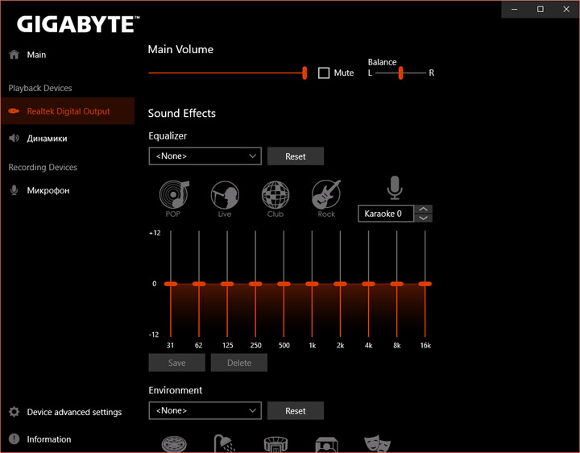Select the shower environment preset icon
The width and height of the screenshot is (580, 453).
click(225, 443)
